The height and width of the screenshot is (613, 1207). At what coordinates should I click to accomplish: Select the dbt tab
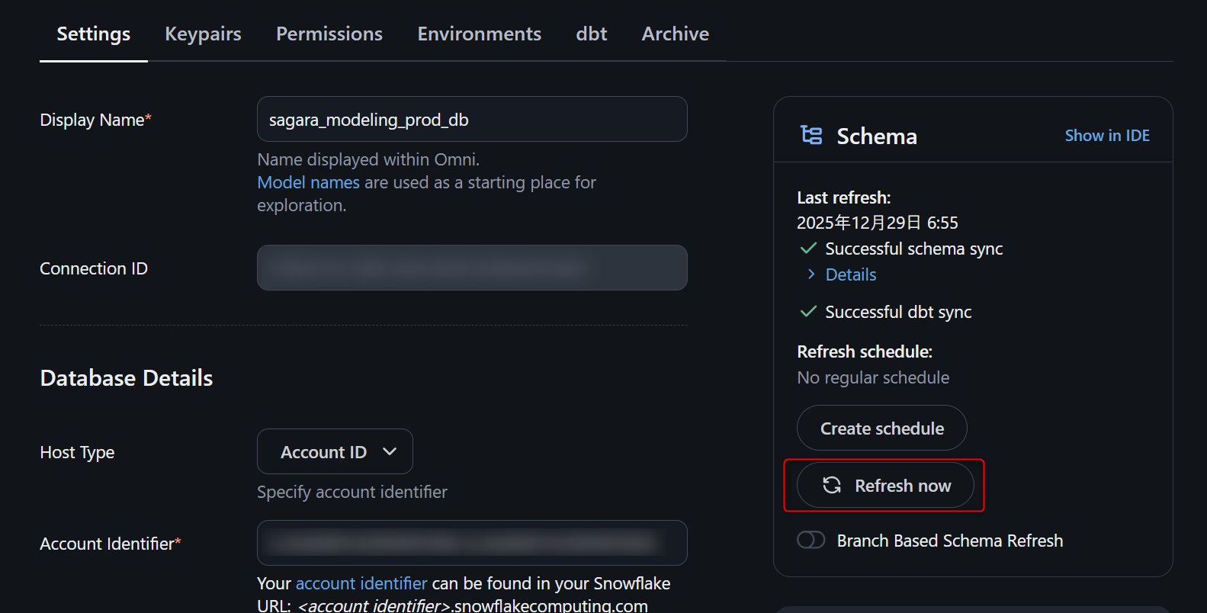592,34
